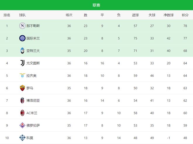The height and width of the screenshot is (144, 193).
Task: Click the Fiorentina club crest
Action: pos(22,125)
